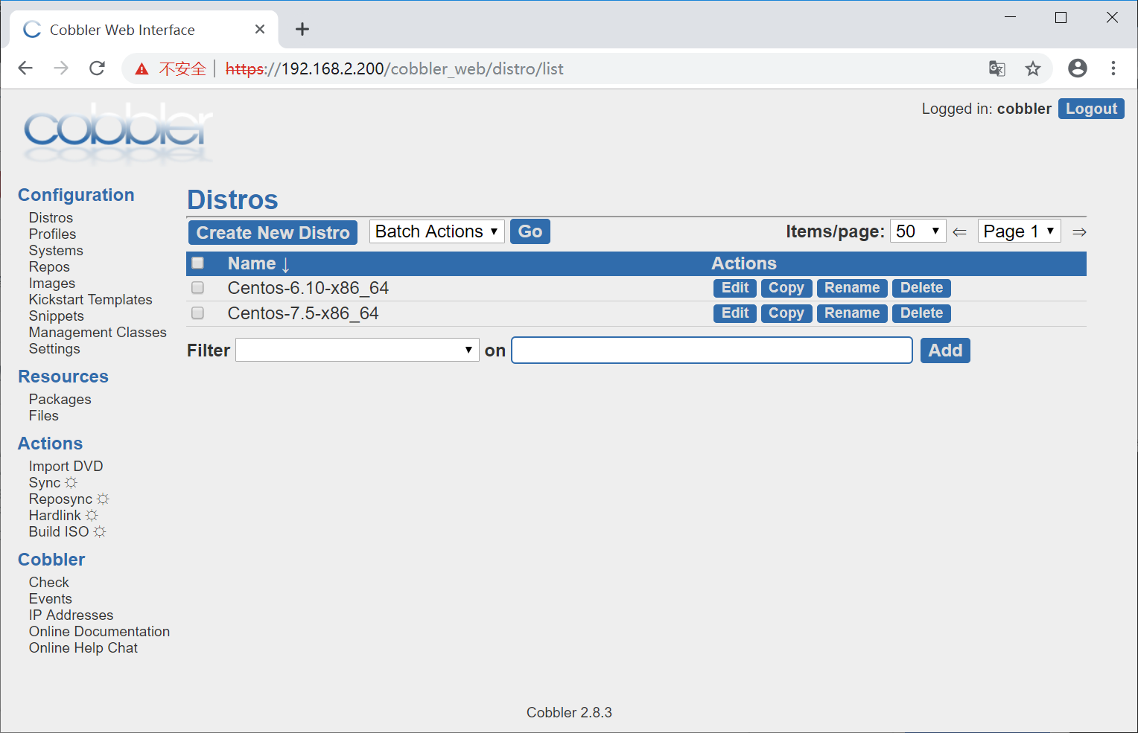Open IP Addresses under Cobbler
1138x733 pixels.
pyautogui.click(x=71, y=615)
